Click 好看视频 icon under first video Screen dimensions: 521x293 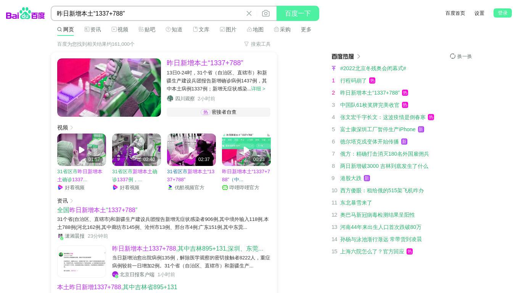pyautogui.click(x=60, y=187)
